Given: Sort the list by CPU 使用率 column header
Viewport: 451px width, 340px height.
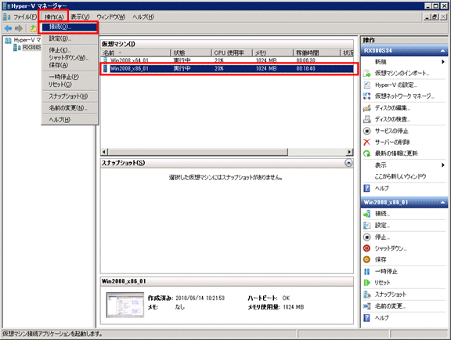Looking at the screenshot, I should tap(232, 52).
